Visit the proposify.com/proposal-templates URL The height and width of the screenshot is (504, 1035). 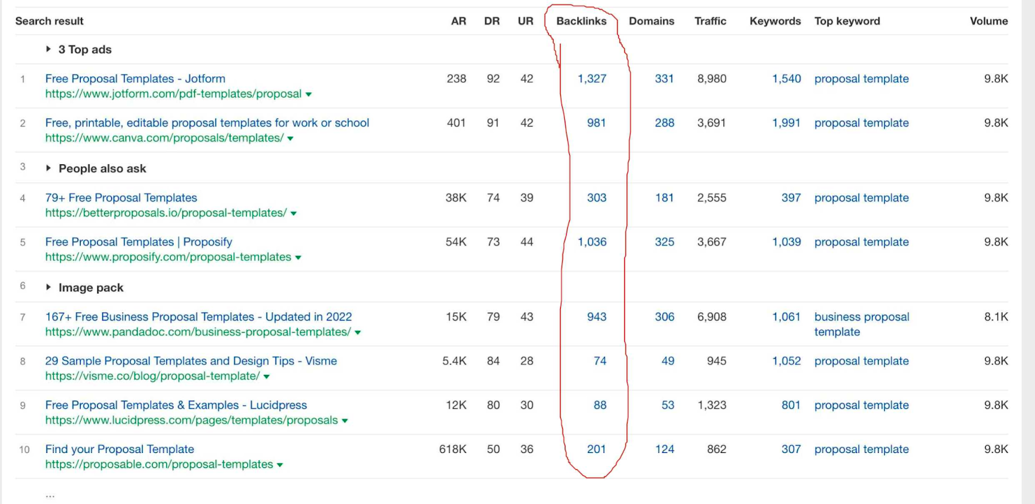pos(168,257)
